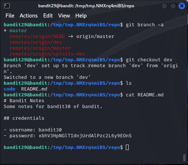Click the minimize circle button
188x165 pixels.
[x=164, y=6]
